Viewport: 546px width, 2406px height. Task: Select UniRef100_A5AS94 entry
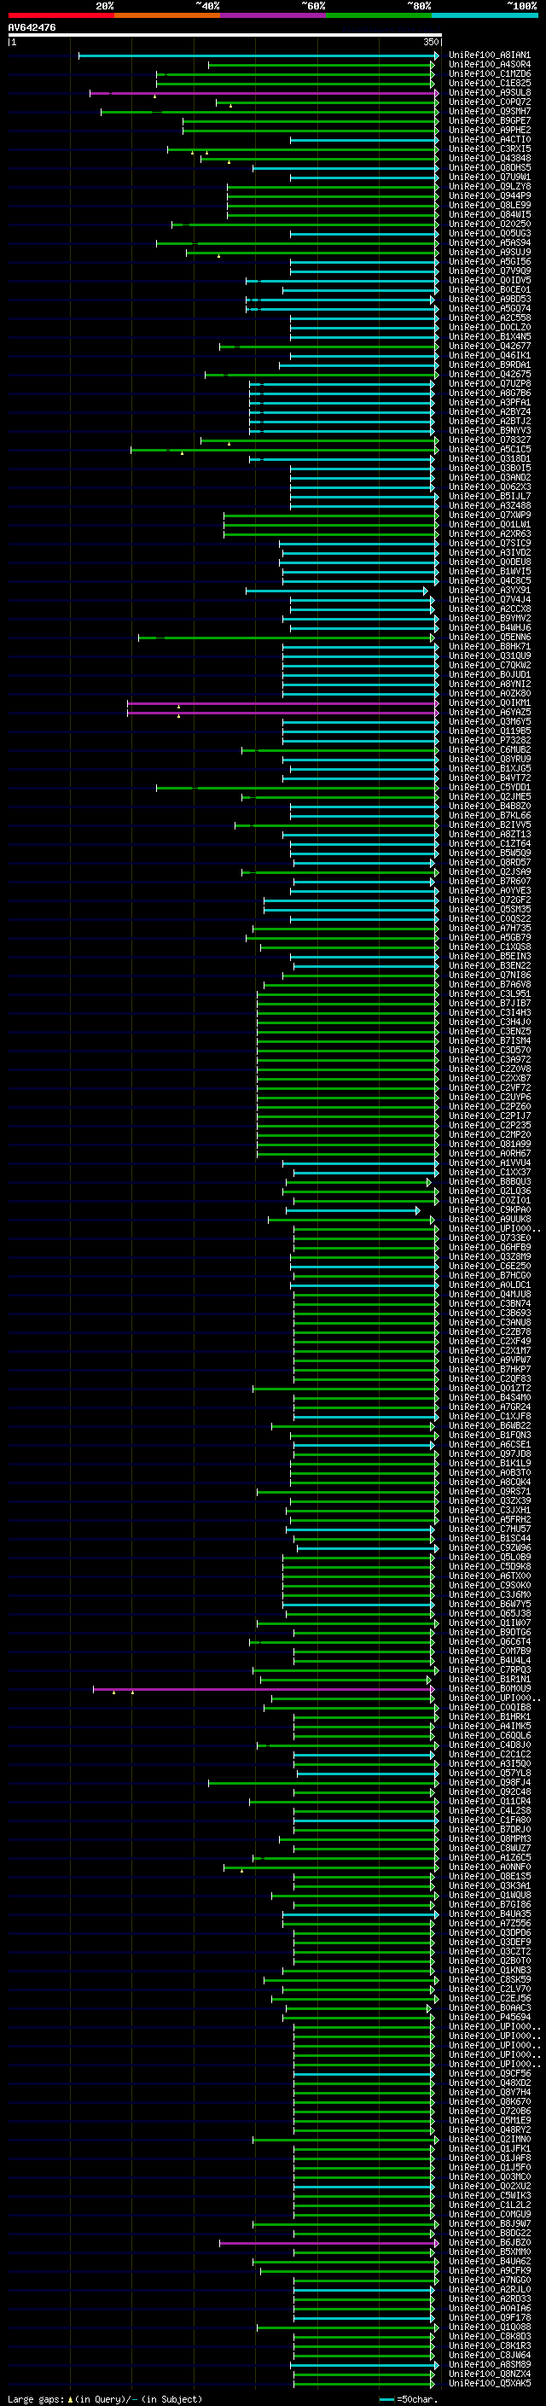(489, 244)
